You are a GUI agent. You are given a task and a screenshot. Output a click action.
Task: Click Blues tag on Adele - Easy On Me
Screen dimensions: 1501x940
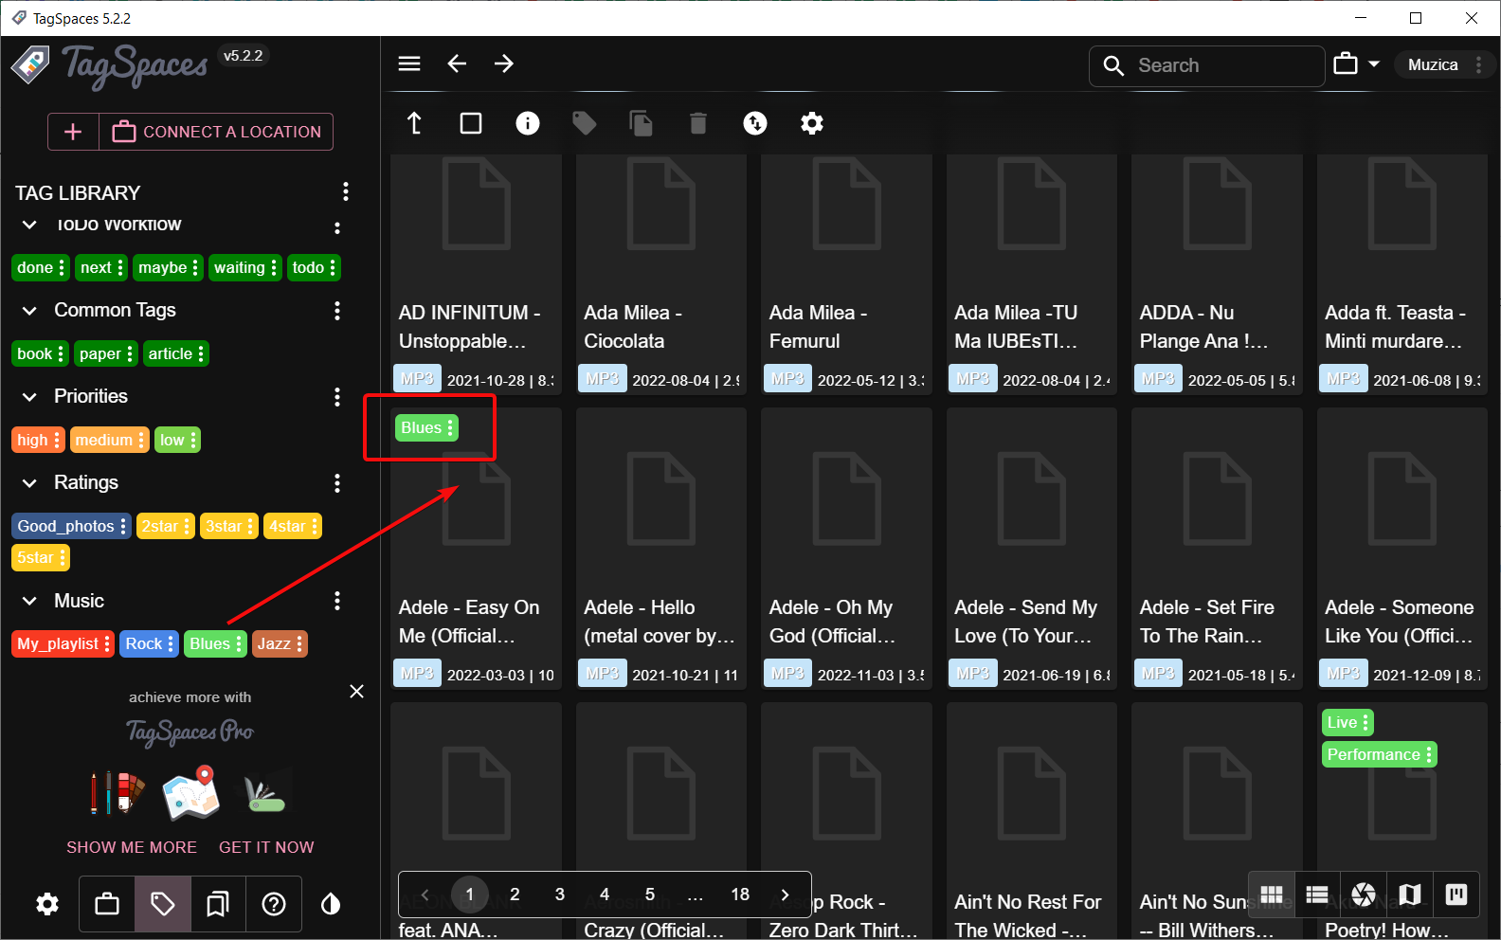(426, 427)
